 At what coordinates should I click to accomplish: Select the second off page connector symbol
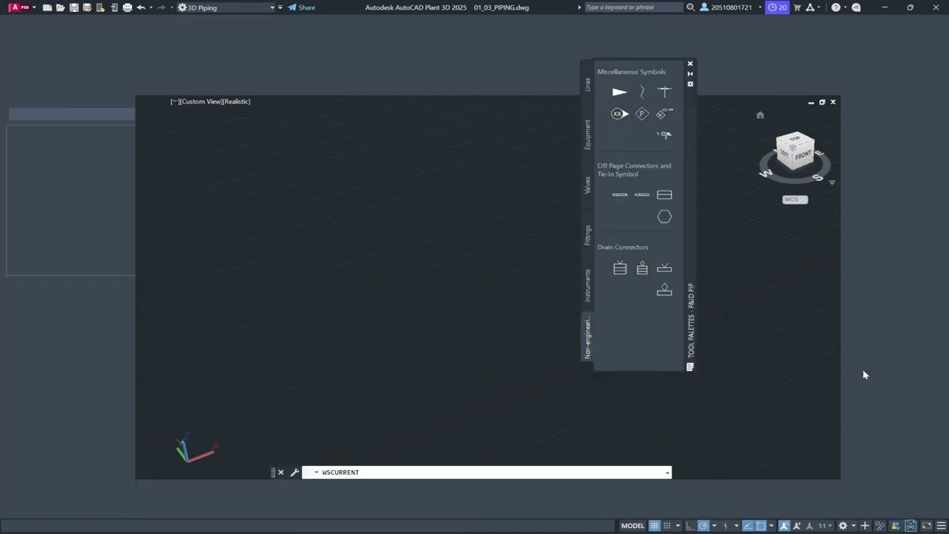pyautogui.click(x=642, y=195)
